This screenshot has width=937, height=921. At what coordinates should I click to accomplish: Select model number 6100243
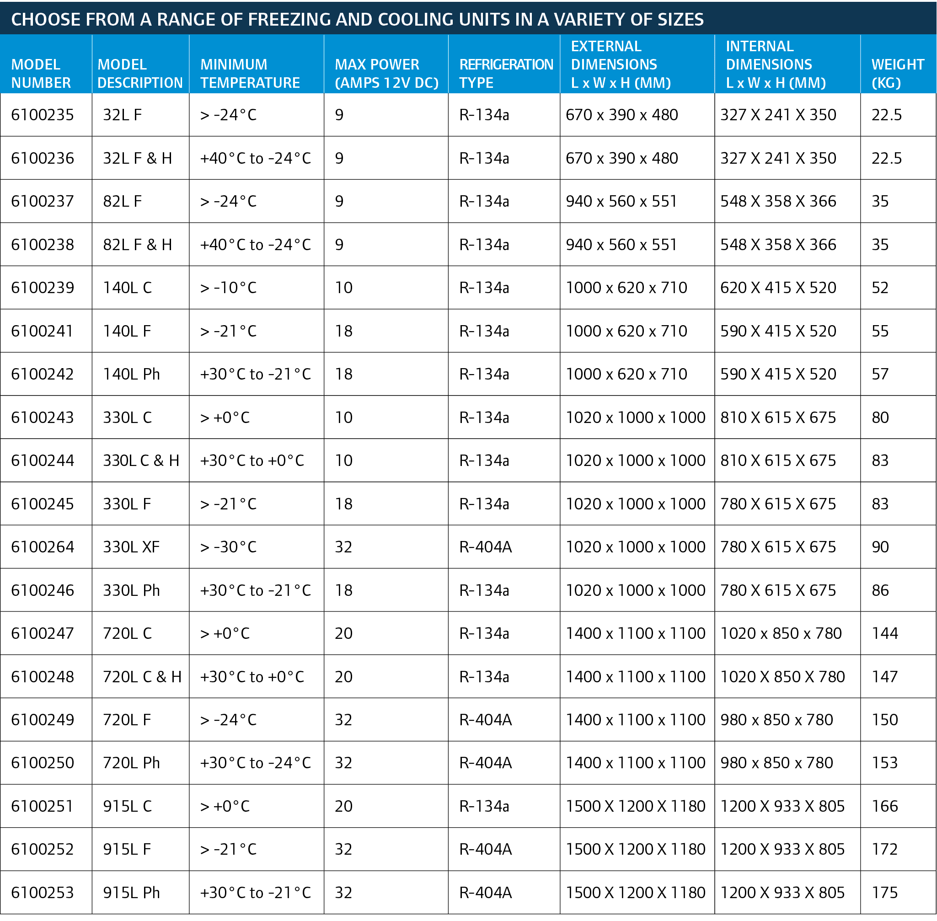43,418
